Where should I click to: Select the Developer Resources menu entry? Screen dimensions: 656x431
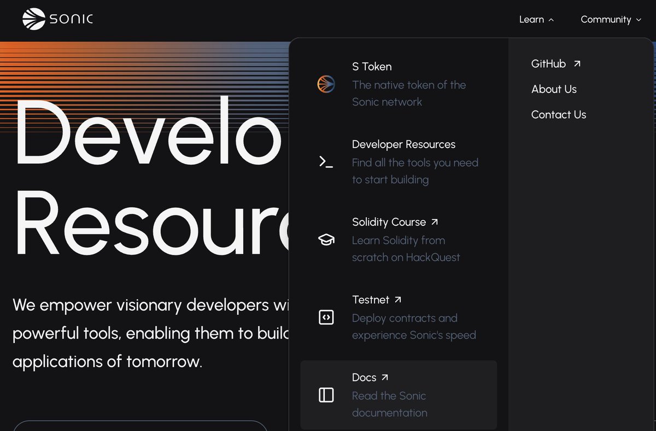point(399,161)
